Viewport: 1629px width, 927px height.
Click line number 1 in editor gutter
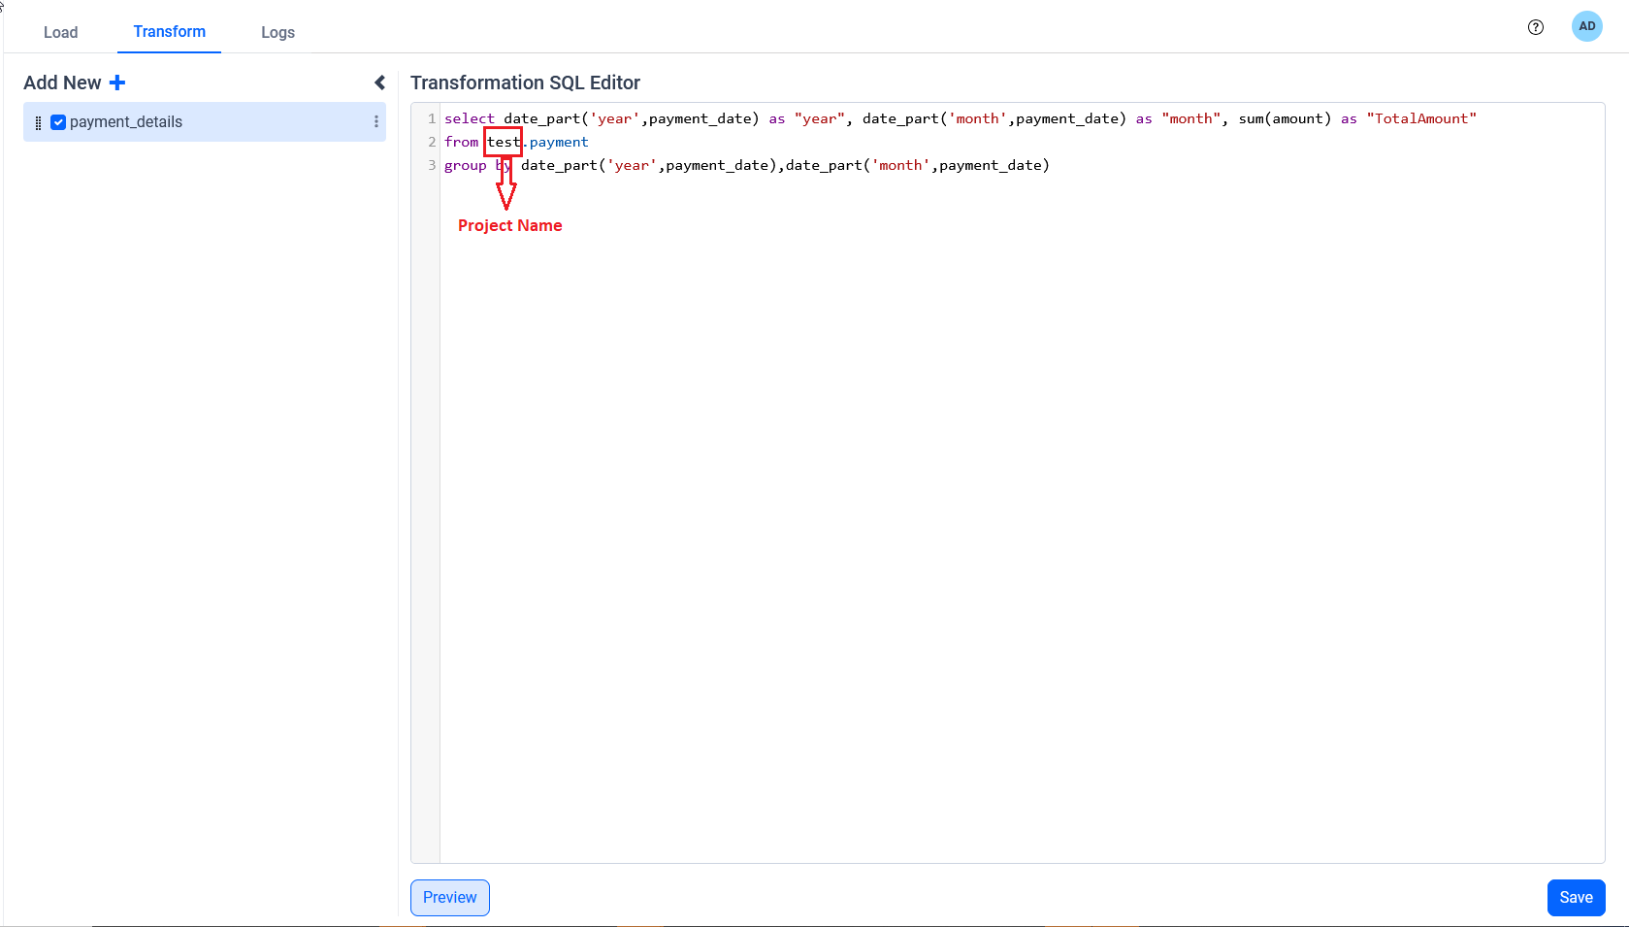pos(432,118)
